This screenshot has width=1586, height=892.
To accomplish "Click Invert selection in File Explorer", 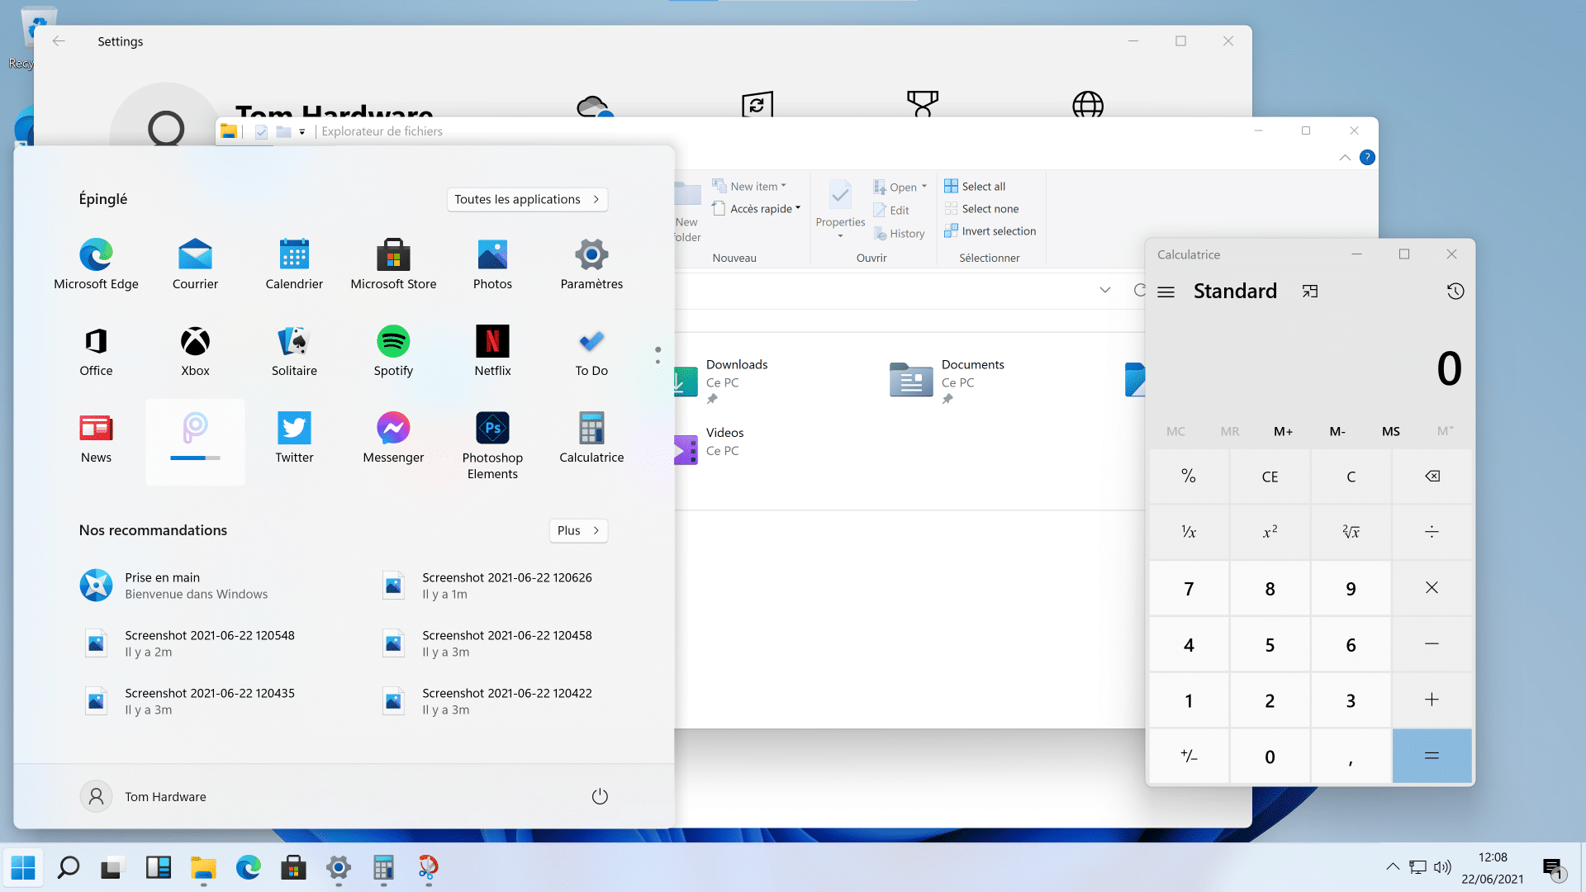I will (990, 230).
